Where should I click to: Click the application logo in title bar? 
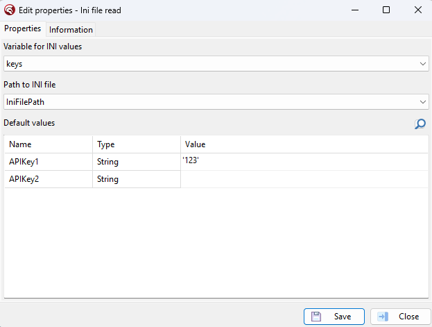[10, 10]
